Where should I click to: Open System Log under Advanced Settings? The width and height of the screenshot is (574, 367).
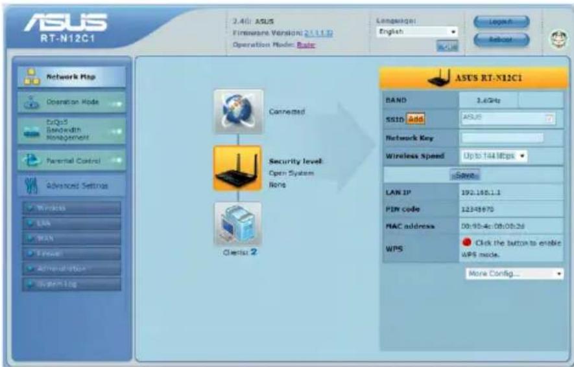[x=71, y=284]
